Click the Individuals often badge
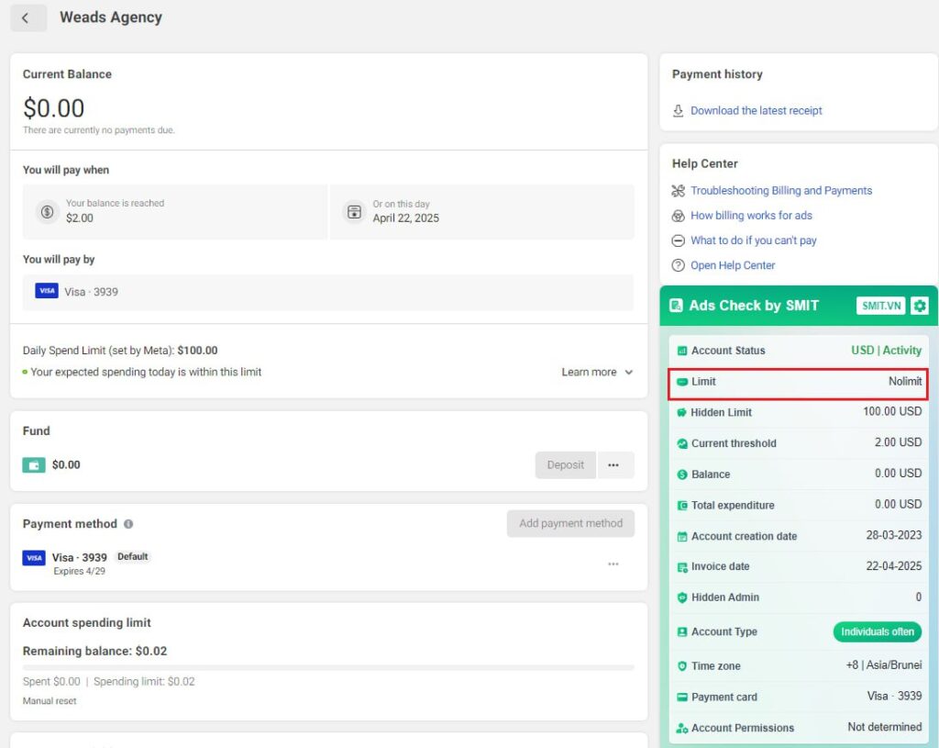 tap(878, 631)
